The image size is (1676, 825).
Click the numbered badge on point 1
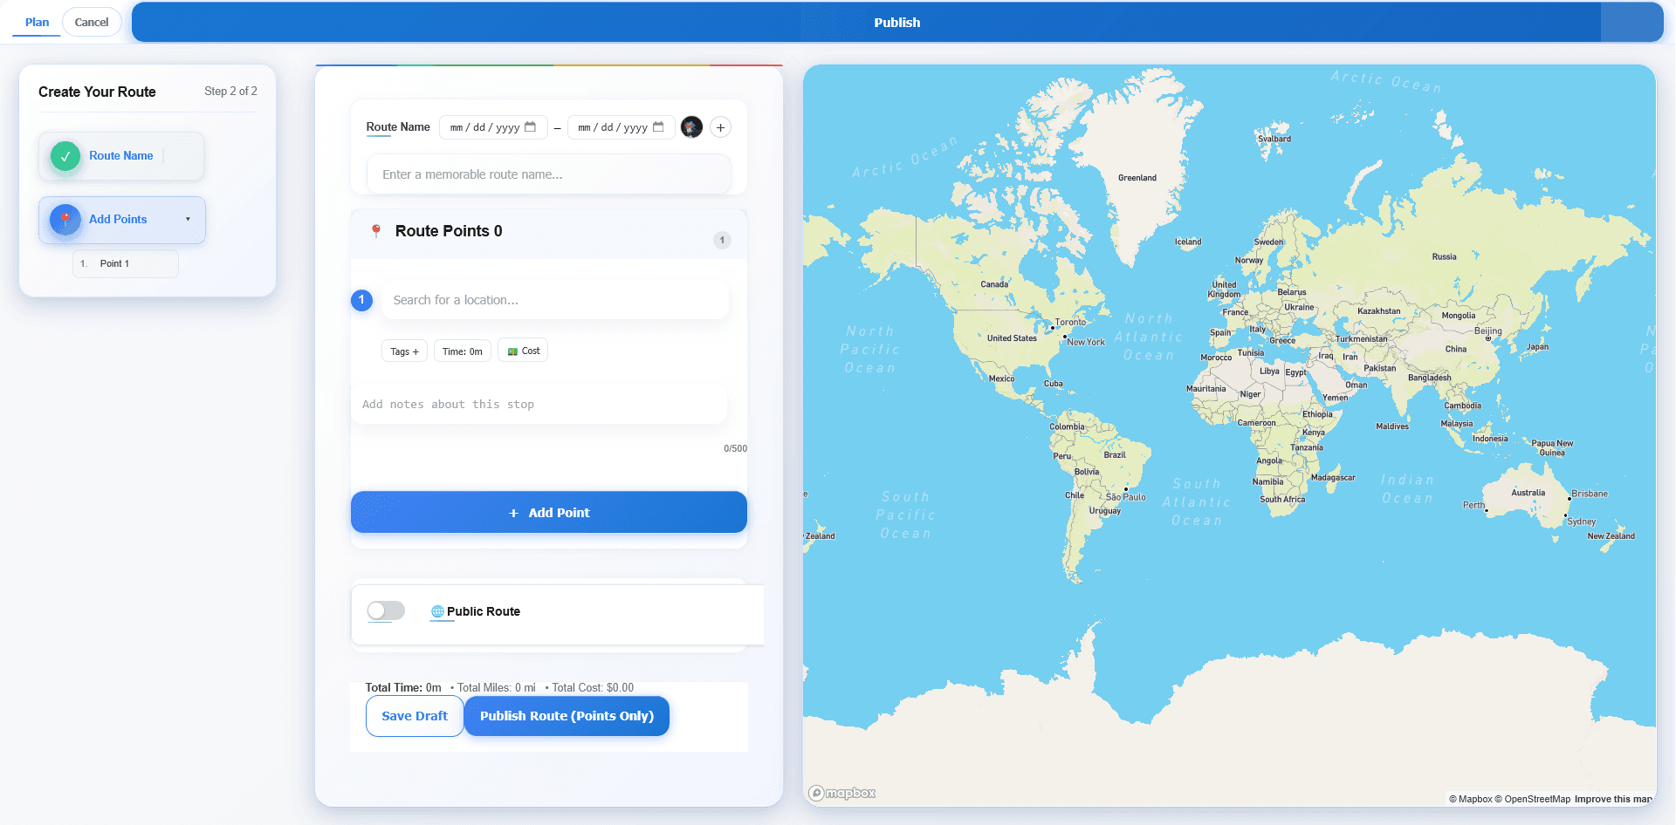point(361,300)
